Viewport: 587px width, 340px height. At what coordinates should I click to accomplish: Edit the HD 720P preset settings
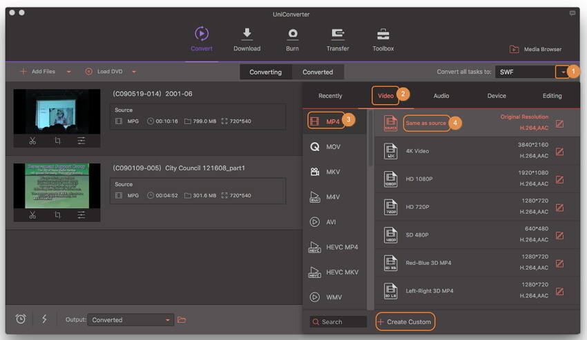coord(559,208)
